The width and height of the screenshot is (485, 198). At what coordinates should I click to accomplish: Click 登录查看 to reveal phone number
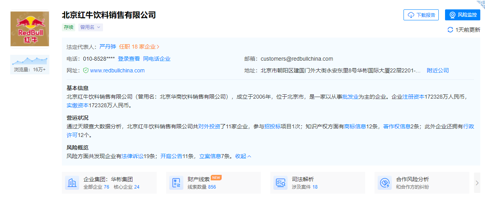129,59
